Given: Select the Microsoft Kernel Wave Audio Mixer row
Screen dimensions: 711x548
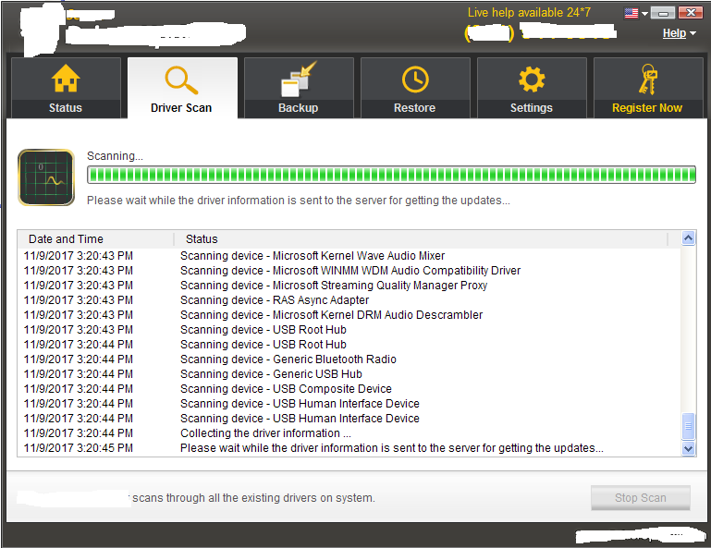Looking at the screenshot, I should 349,256.
